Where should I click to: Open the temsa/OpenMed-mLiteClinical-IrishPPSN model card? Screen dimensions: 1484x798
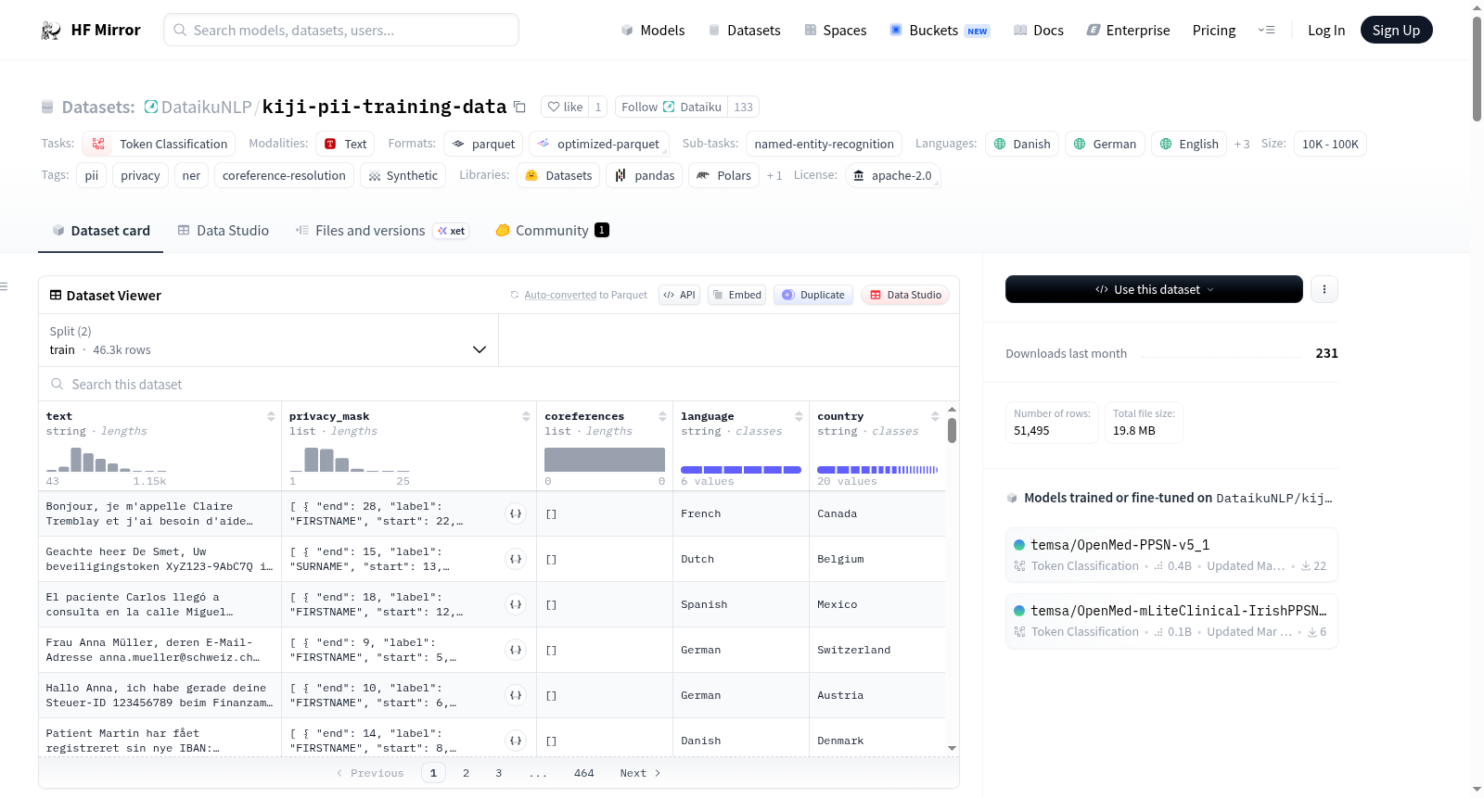(1171, 620)
